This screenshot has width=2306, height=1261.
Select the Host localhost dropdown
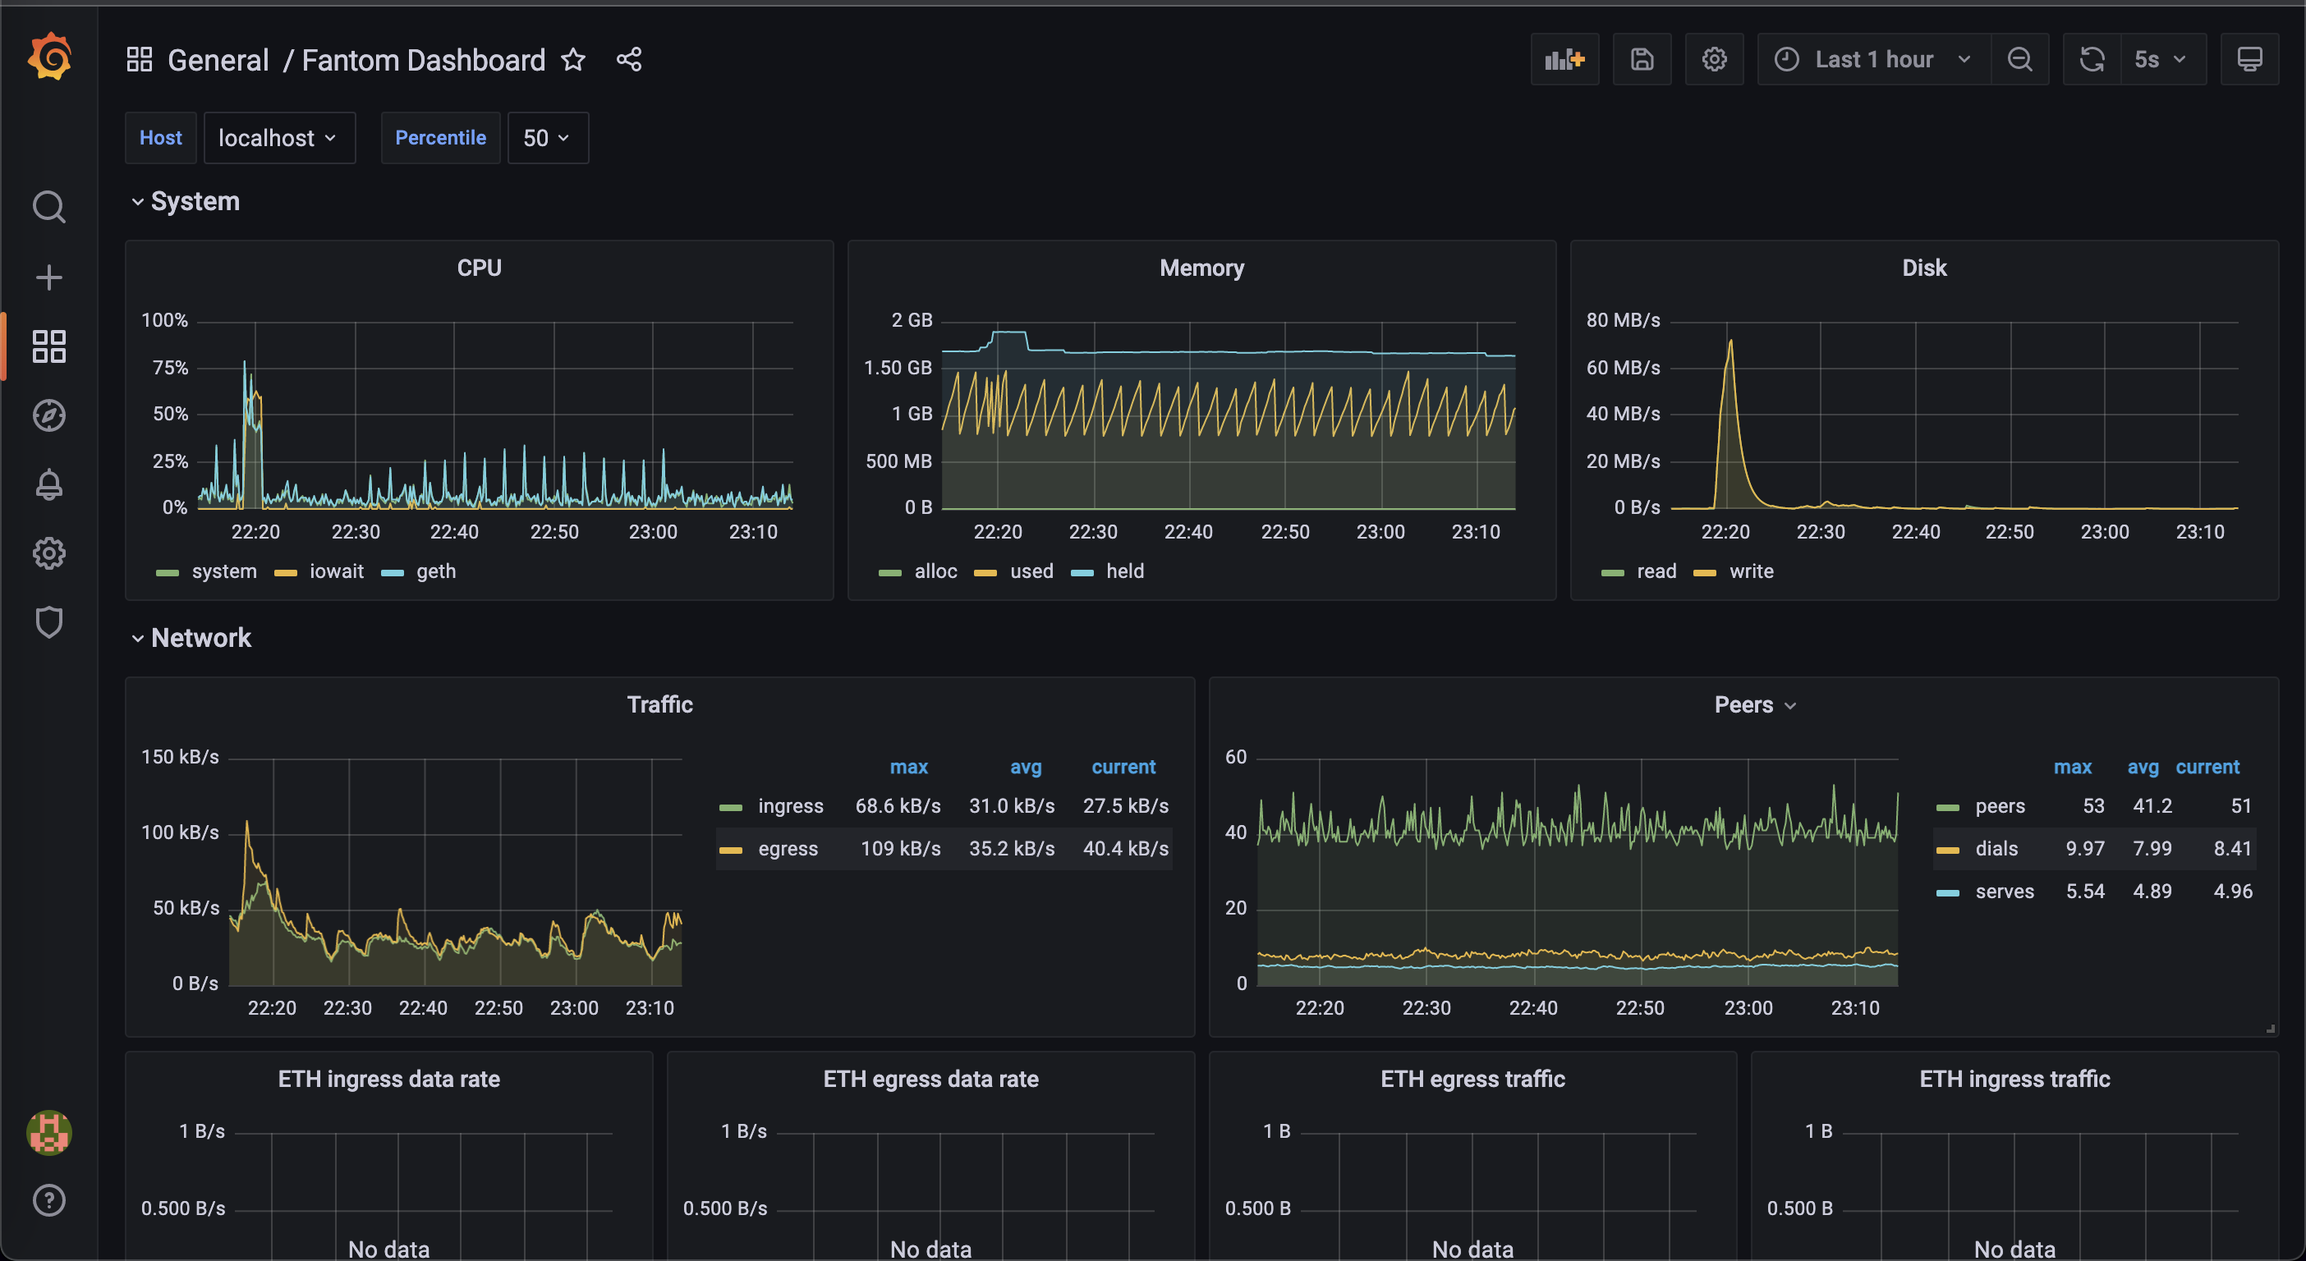(278, 136)
